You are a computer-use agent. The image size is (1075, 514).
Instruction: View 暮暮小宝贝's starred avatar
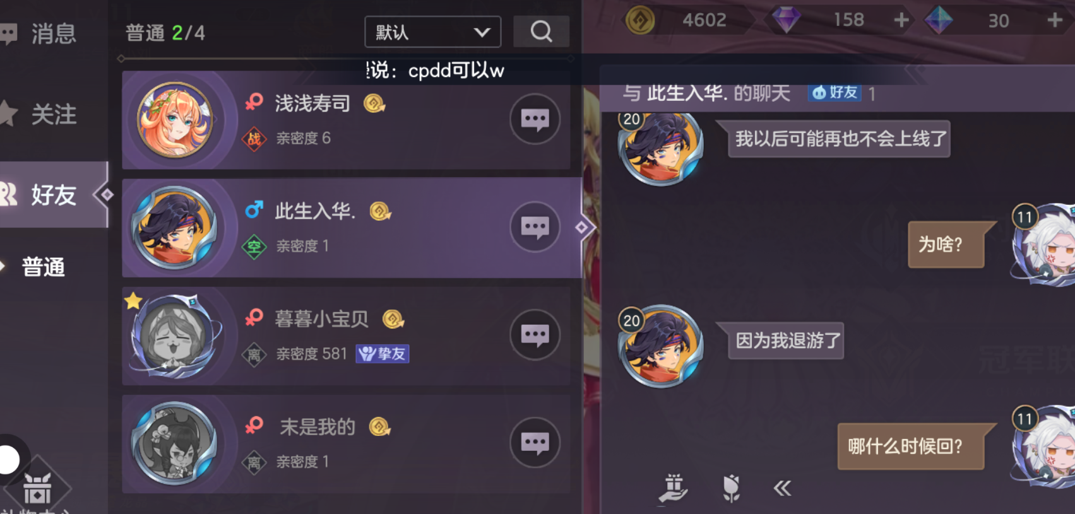click(x=175, y=336)
